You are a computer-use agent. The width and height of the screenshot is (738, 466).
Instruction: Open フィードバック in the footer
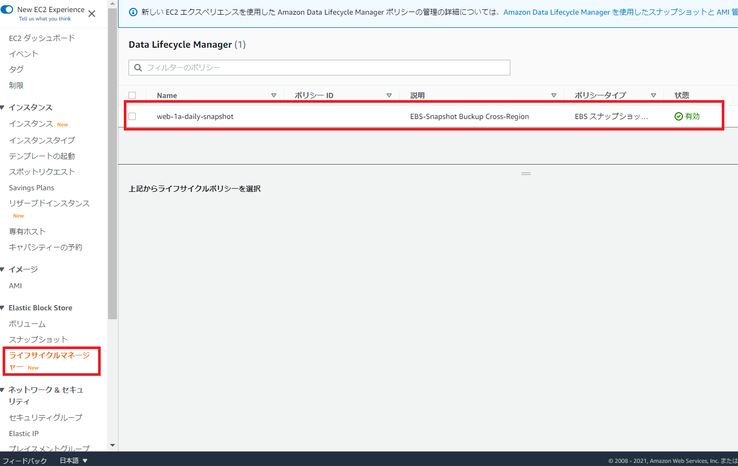[x=25, y=461]
